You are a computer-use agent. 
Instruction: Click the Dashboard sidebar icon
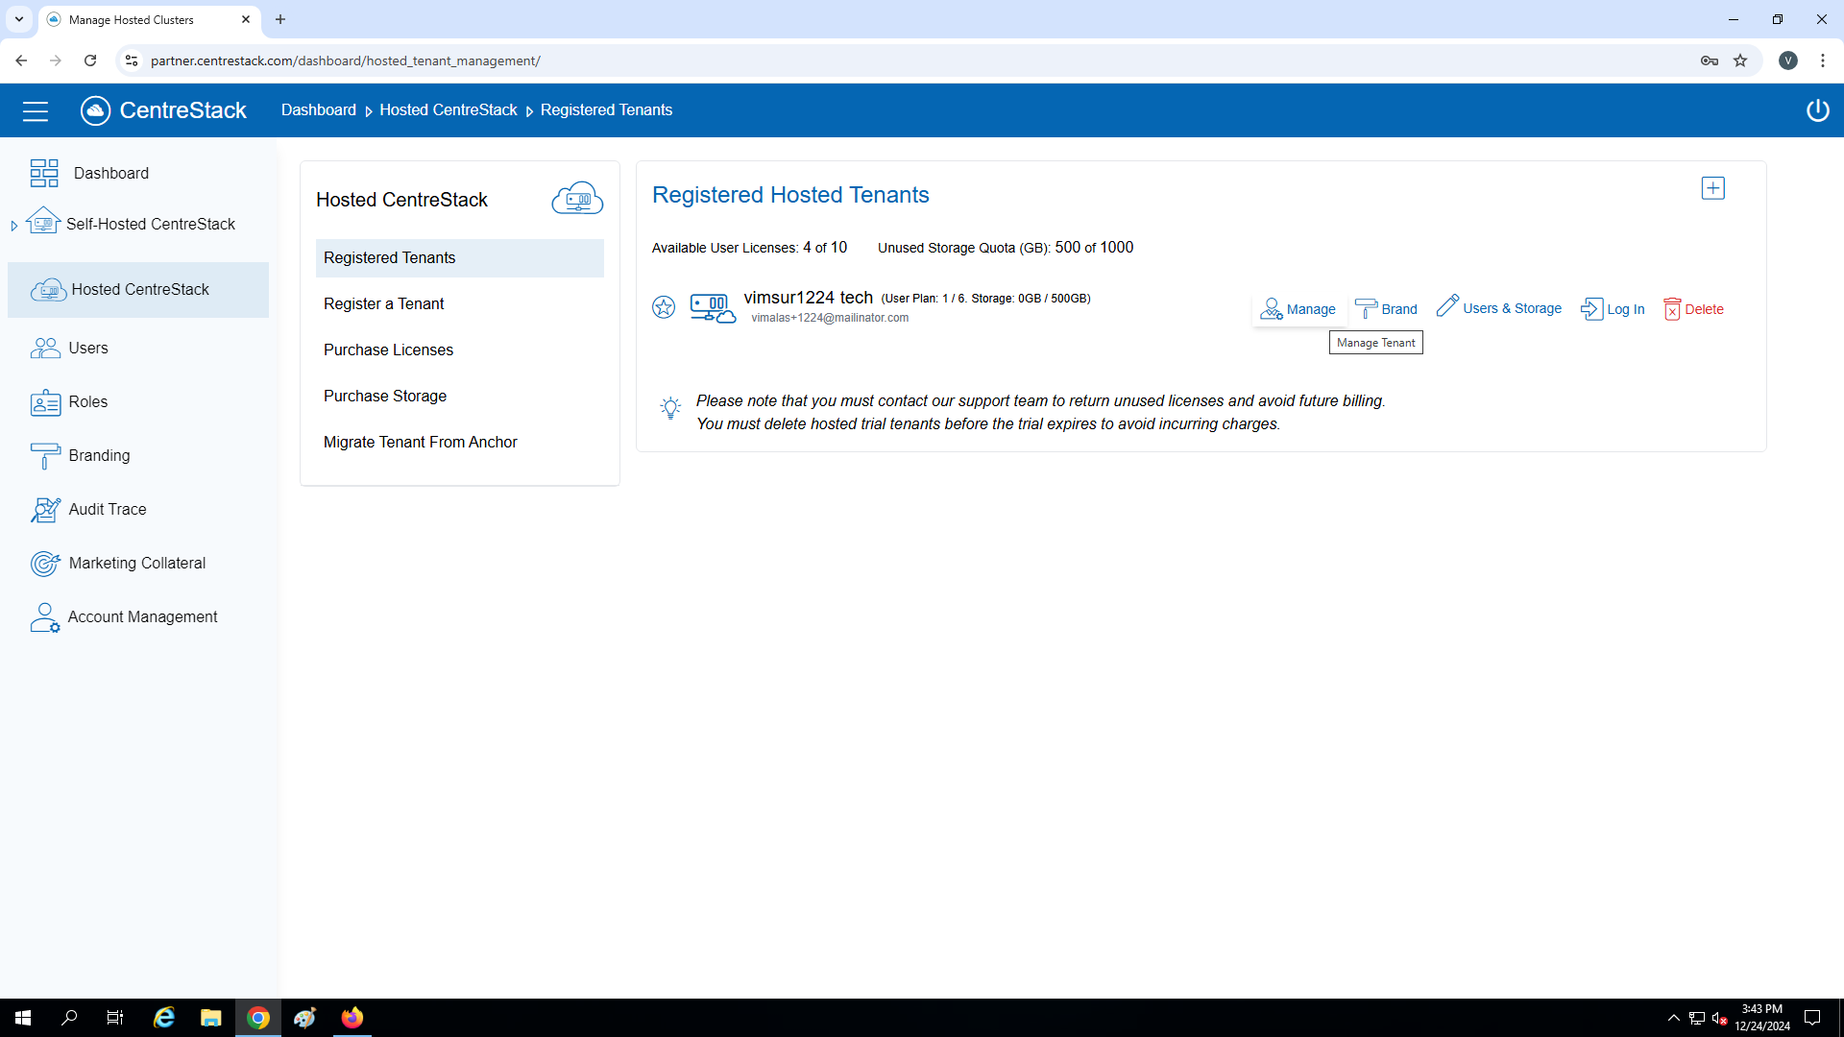point(44,173)
